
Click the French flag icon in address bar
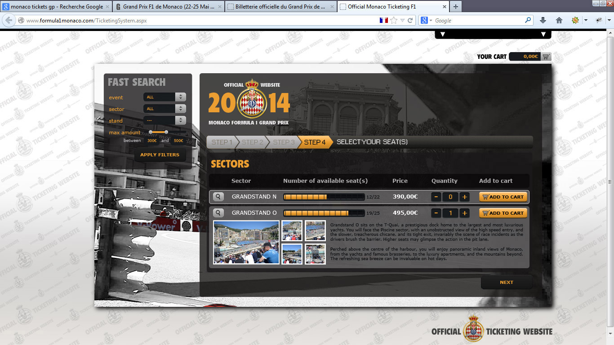pyautogui.click(x=383, y=20)
